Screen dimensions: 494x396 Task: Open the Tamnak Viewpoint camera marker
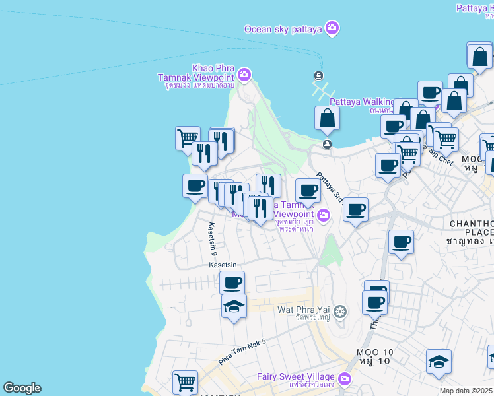323,216
